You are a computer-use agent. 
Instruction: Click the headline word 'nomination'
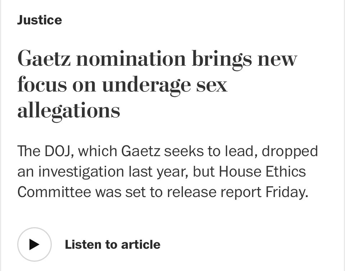click(131, 58)
